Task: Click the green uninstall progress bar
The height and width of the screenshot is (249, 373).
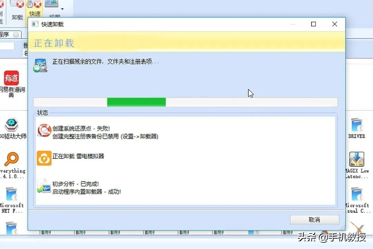Action: pyautogui.click(x=185, y=102)
